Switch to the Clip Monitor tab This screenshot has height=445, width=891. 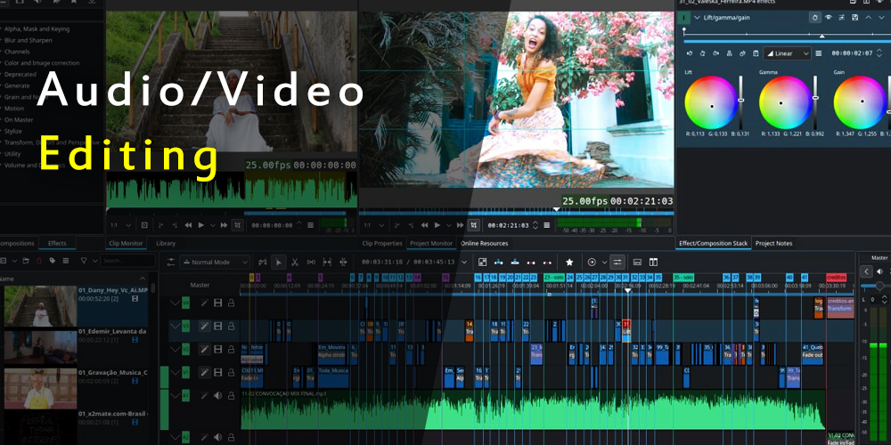[126, 244]
